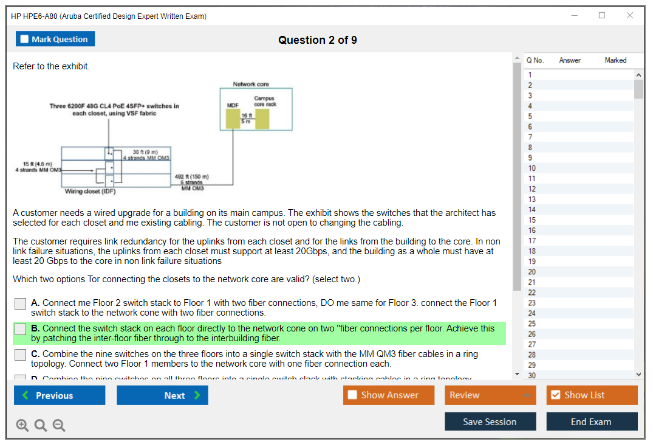
Task: Advance with the Next button
Action: (x=162, y=395)
